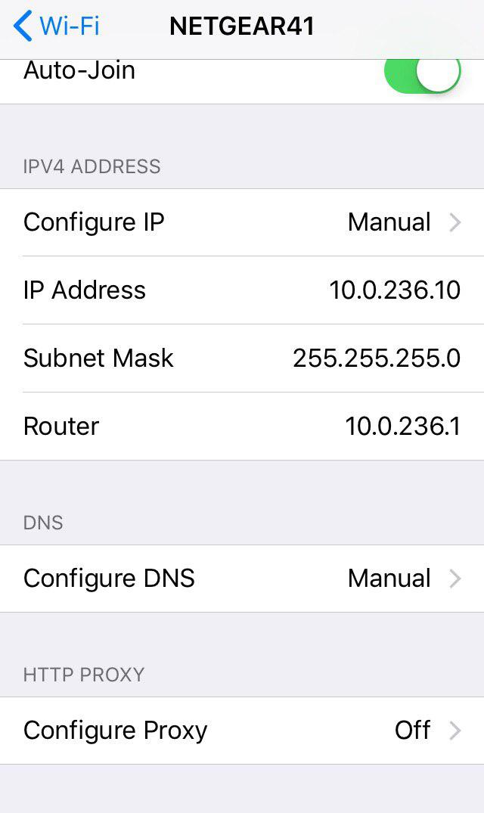Open the Configure Proxy settings
The width and height of the screenshot is (484, 813).
(x=242, y=731)
